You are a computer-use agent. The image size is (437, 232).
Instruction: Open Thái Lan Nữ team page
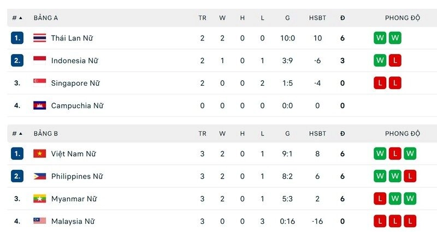(x=72, y=38)
